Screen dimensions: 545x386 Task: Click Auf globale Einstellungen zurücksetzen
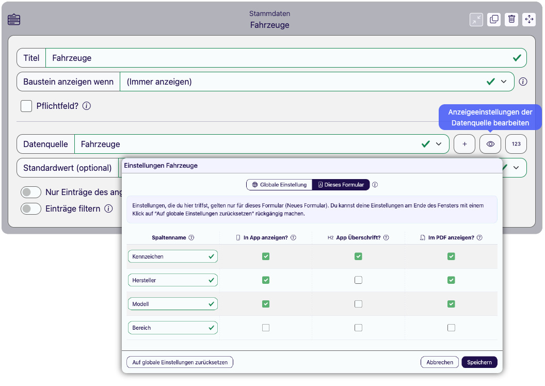180,362
